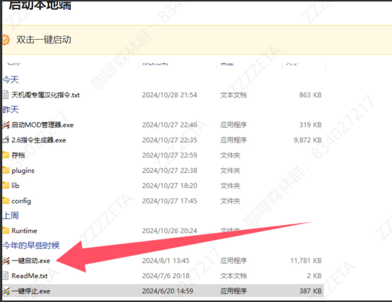Click the smiley emoji beside 双击一键启动
392x302 pixels.
(6, 40)
